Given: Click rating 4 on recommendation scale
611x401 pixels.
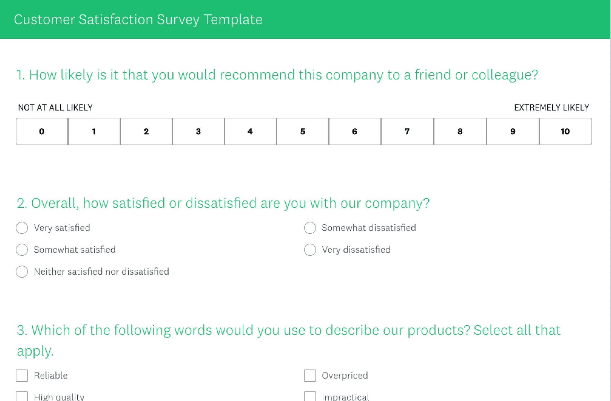Looking at the screenshot, I should [250, 131].
